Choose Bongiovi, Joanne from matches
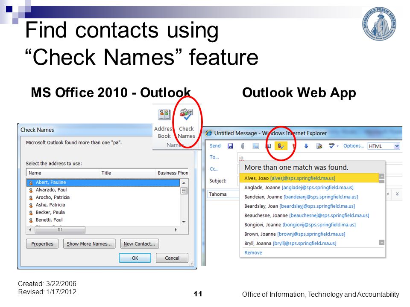410x307 pixels. pyautogui.click(x=309, y=225)
